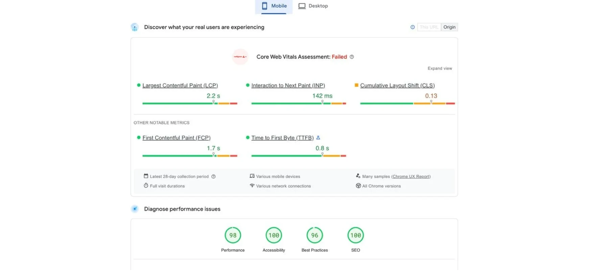Click the TTFB experimental flask icon
Viewport: 590px width, 271px height.
click(318, 138)
